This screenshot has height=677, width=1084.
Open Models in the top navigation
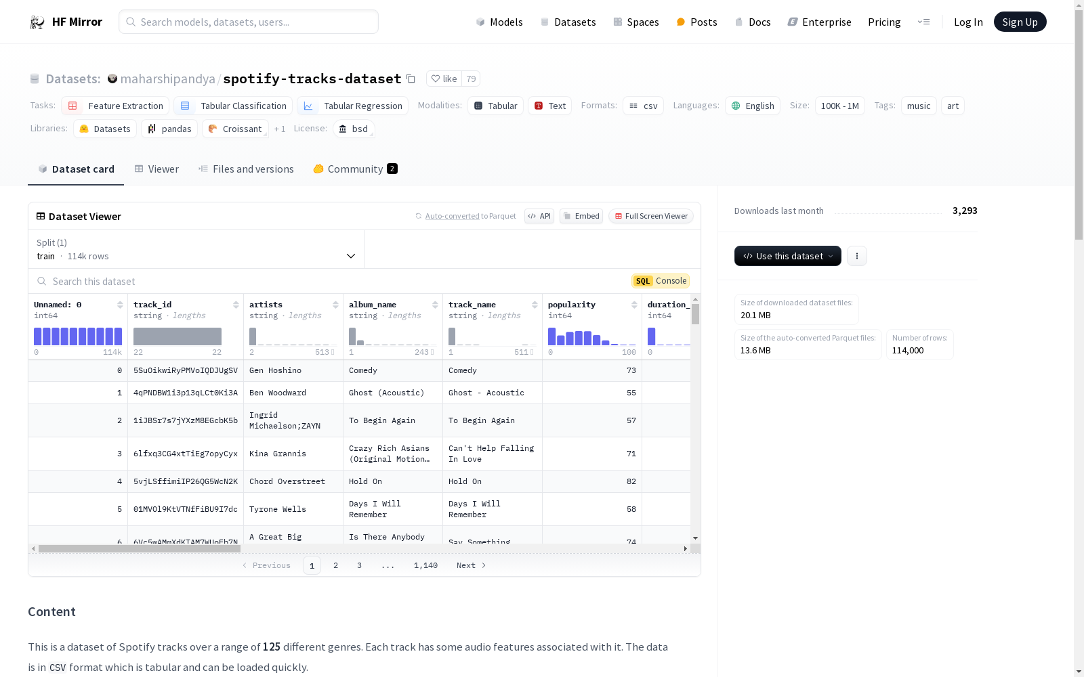tap(499, 22)
